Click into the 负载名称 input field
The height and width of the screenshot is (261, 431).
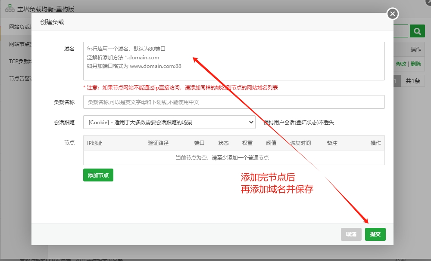point(234,102)
